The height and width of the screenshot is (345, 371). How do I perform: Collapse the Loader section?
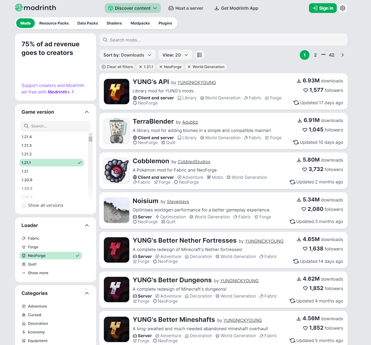(87, 225)
